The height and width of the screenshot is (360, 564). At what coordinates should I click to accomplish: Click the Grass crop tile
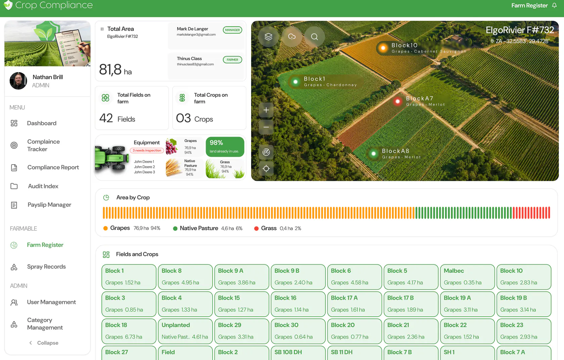tap(225, 168)
